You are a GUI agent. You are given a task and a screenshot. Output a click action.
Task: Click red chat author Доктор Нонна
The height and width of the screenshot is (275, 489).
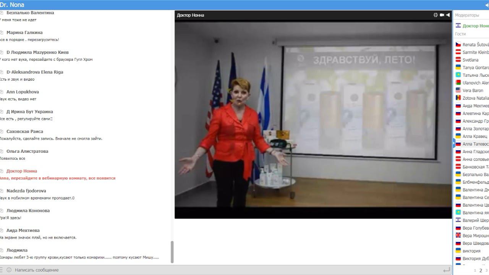point(22,171)
